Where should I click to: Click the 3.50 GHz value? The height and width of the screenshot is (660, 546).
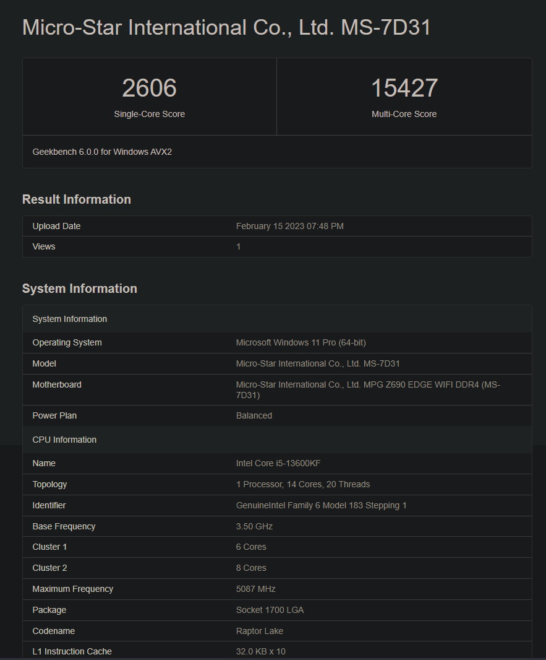tap(254, 526)
